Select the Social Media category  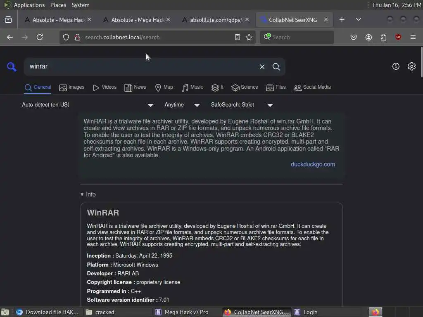pyautogui.click(x=312, y=88)
